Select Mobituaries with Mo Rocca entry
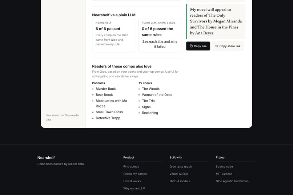293x195 pixels. (x=111, y=103)
